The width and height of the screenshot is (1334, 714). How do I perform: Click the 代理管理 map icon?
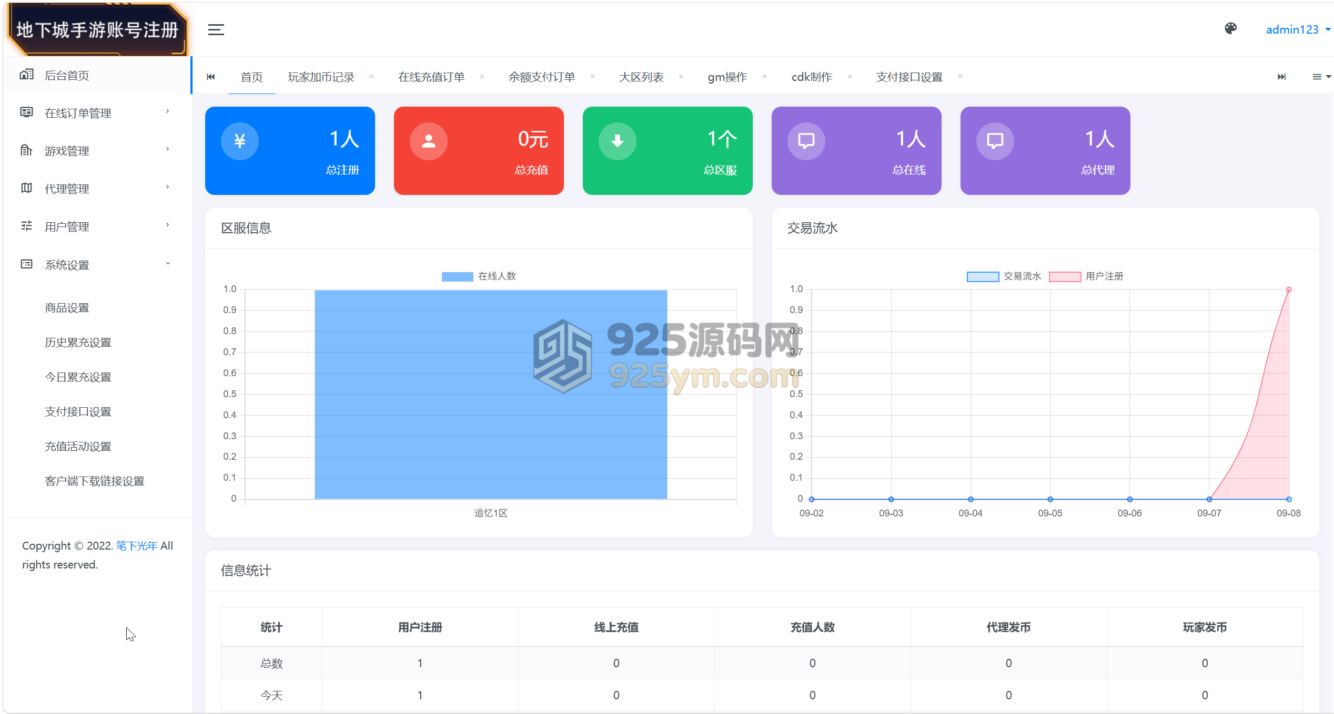click(x=26, y=188)
